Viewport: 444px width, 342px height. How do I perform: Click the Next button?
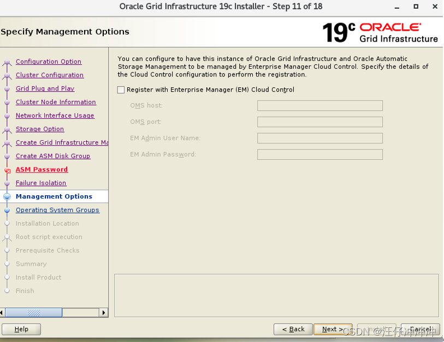[x=333, y=329]
